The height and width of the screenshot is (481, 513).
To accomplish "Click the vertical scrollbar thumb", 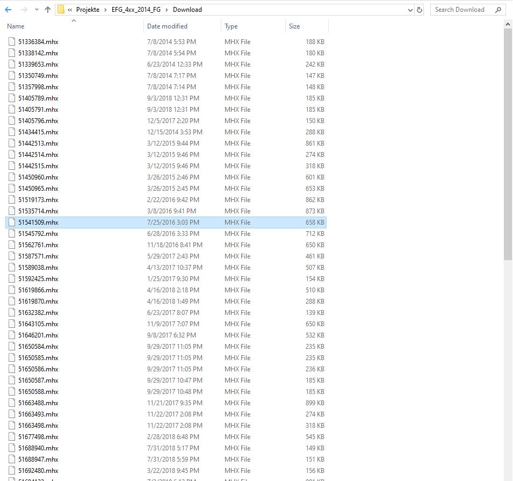I will [508, 144].
